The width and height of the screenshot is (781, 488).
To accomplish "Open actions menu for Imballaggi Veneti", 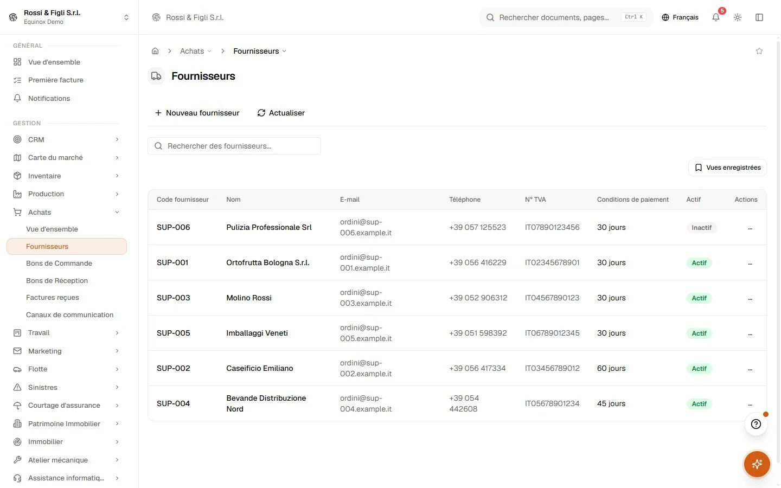I will [750, 333].
